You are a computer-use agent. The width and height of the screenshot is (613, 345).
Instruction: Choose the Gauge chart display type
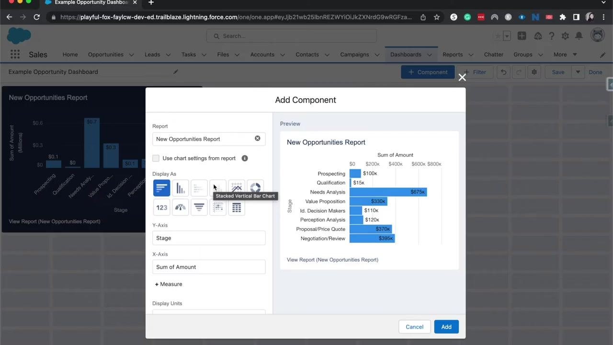(181, 207)
